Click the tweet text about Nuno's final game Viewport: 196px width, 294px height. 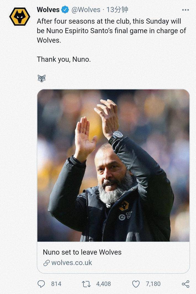coord(112,31)
